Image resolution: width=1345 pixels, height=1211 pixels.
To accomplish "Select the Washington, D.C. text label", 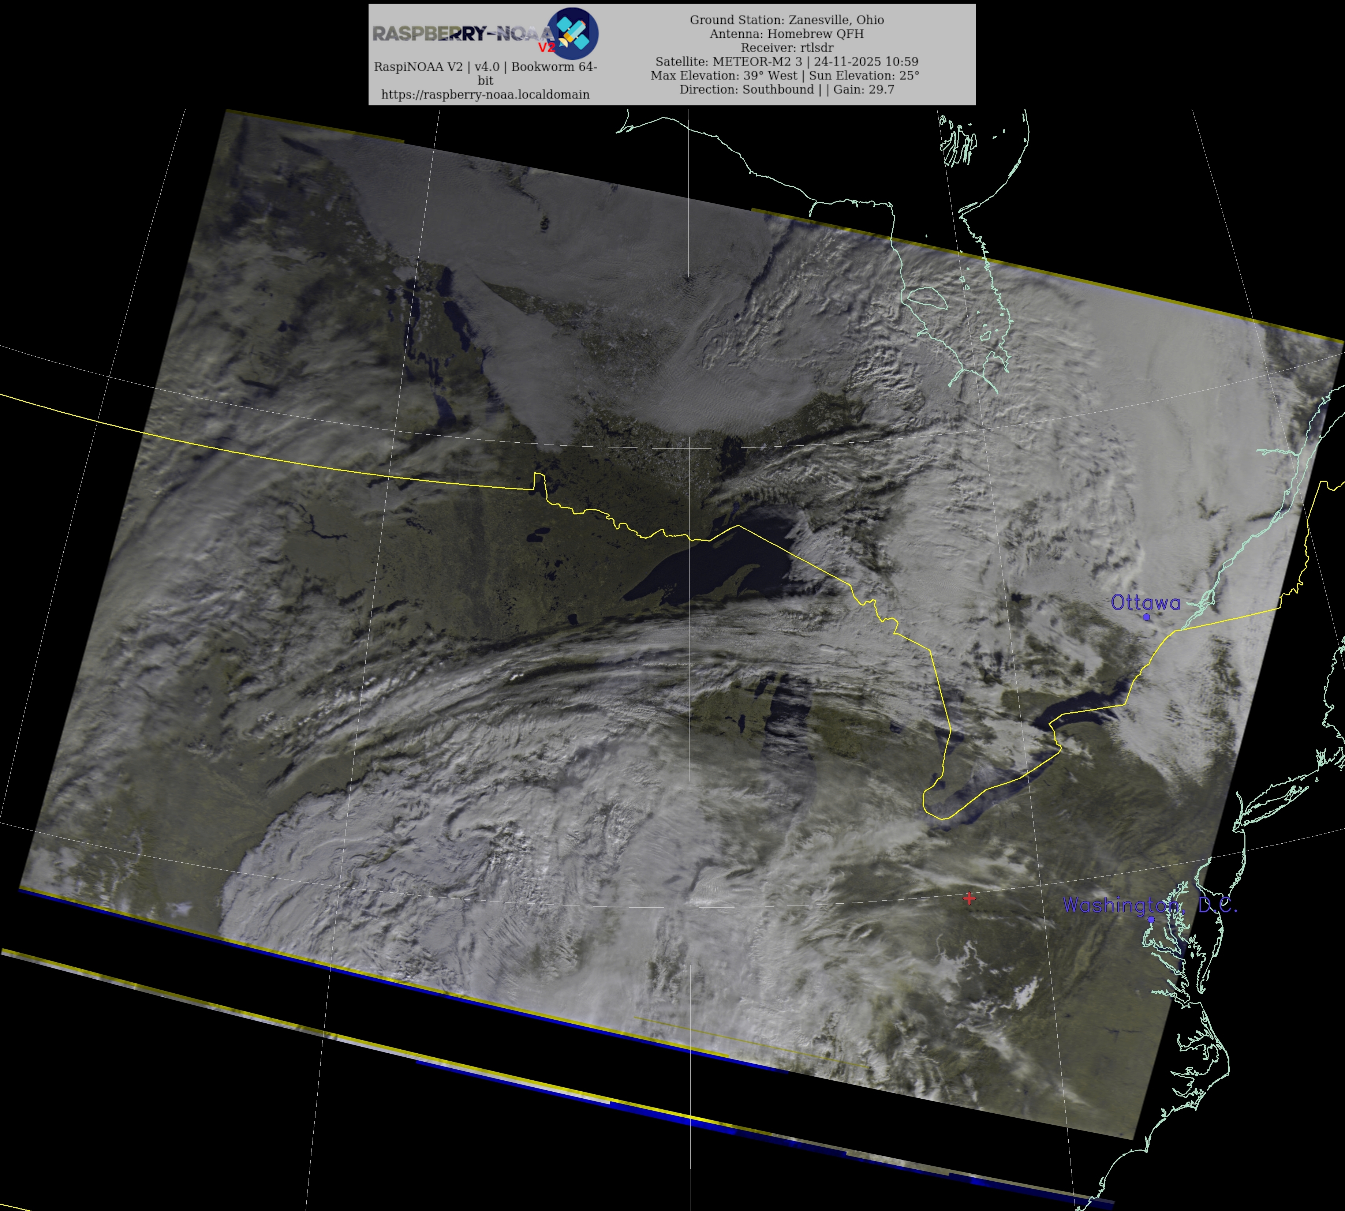I will pyautogui.click(x=1149, y=905).
